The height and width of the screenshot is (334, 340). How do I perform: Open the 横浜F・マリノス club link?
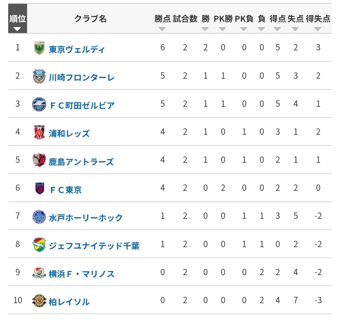[82, 274]
